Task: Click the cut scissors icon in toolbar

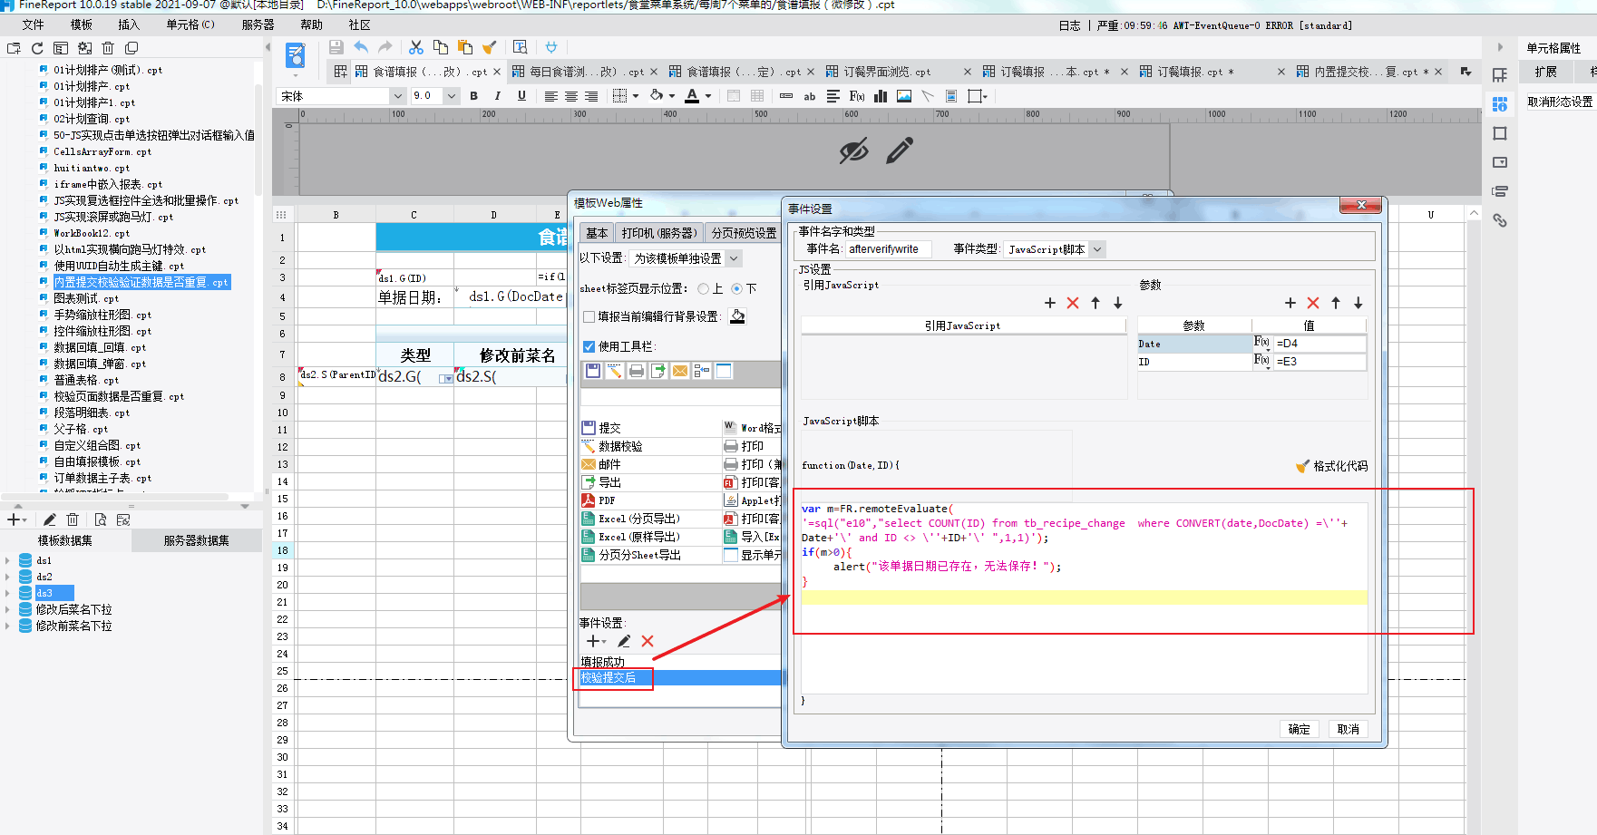Action: click(416, 47)
